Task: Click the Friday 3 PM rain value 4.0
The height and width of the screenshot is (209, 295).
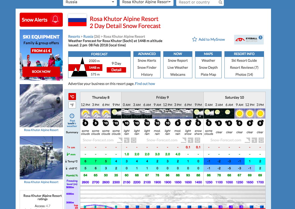Action: pyautogui.click(x=178, y=154)
